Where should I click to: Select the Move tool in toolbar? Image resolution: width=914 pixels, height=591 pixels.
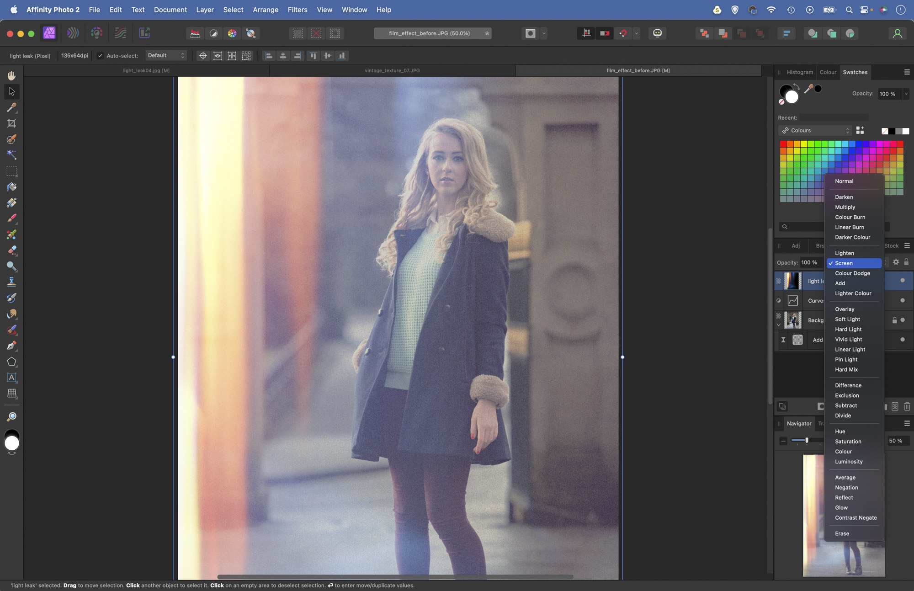[x=12, y=91]
